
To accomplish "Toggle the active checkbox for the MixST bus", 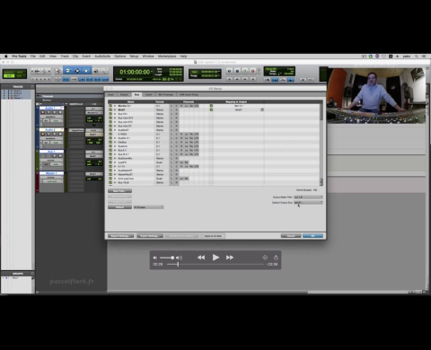I will 110,109.
